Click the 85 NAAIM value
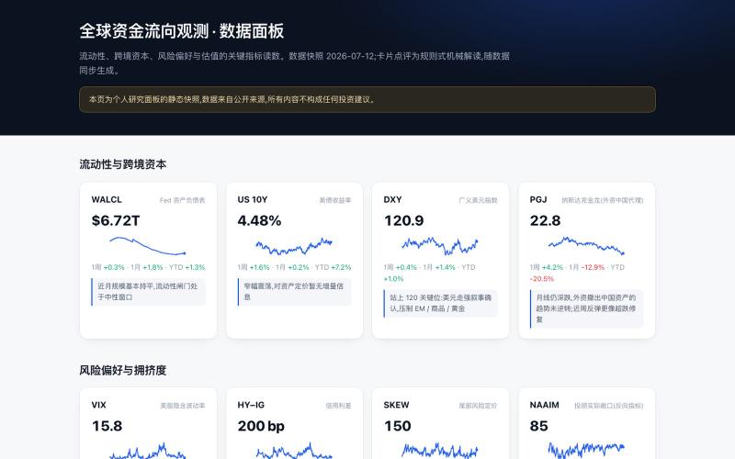The image size is (735, 459). (x=538, y=426)
